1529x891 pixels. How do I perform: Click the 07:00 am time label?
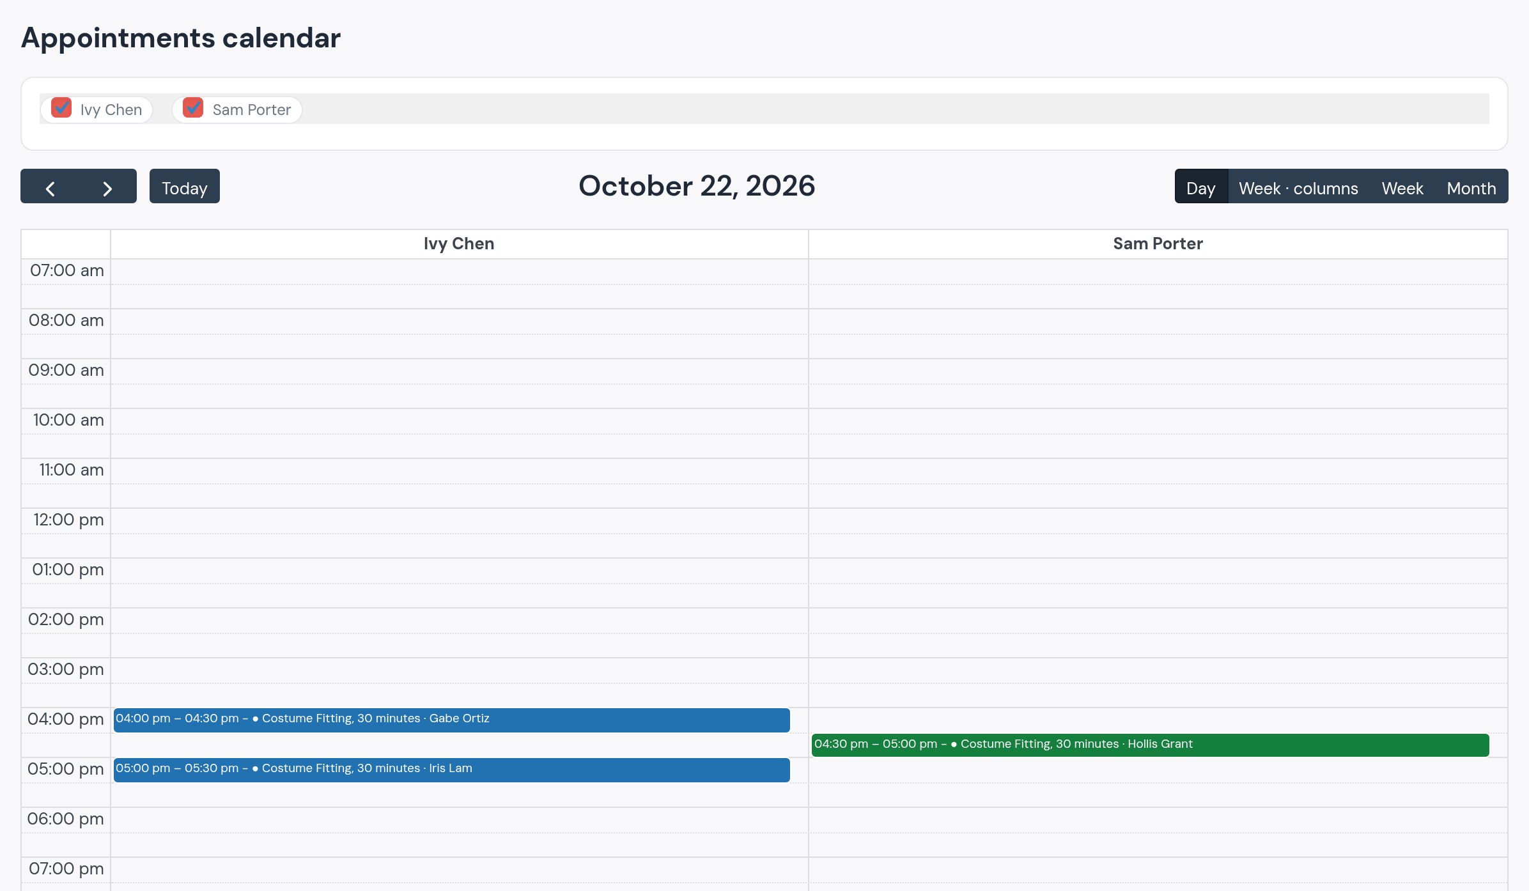[x=66, y=270]
